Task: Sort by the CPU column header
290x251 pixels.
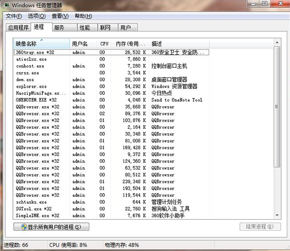Action: [x=105, y=44]
